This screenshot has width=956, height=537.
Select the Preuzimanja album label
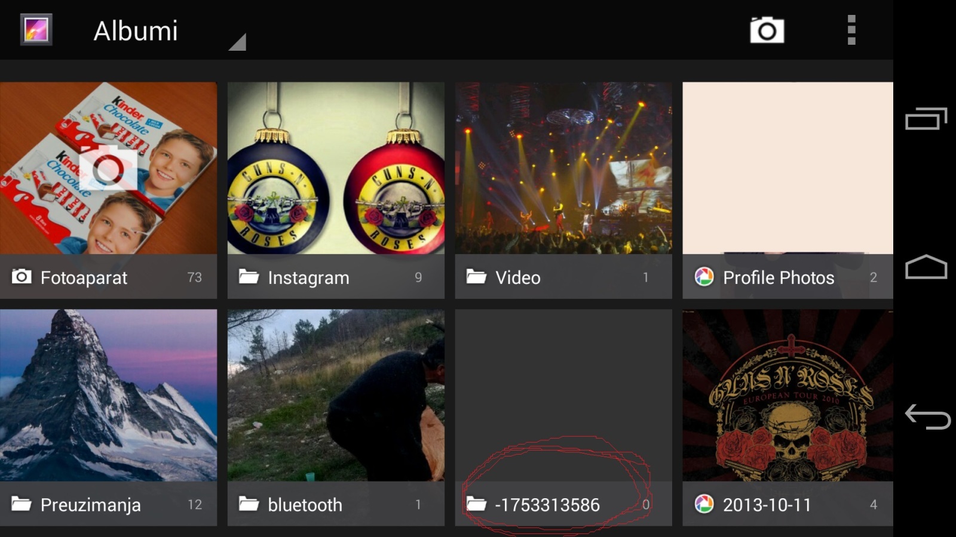click(90, 505)
